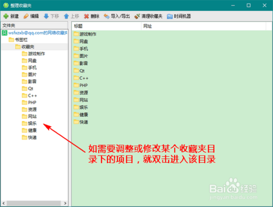Click the 文件夹 panel header

(34, 26)
